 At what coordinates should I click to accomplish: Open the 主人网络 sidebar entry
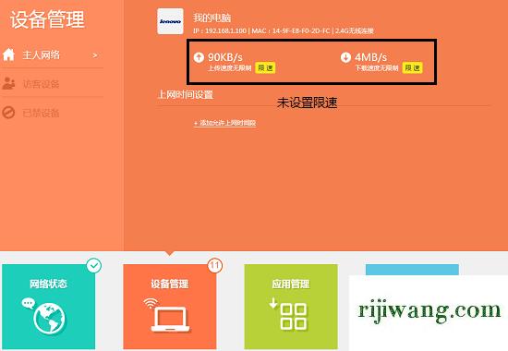coord(52,55)
